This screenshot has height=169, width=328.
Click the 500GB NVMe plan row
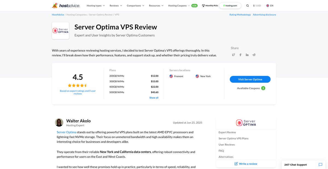pos(134,92)
